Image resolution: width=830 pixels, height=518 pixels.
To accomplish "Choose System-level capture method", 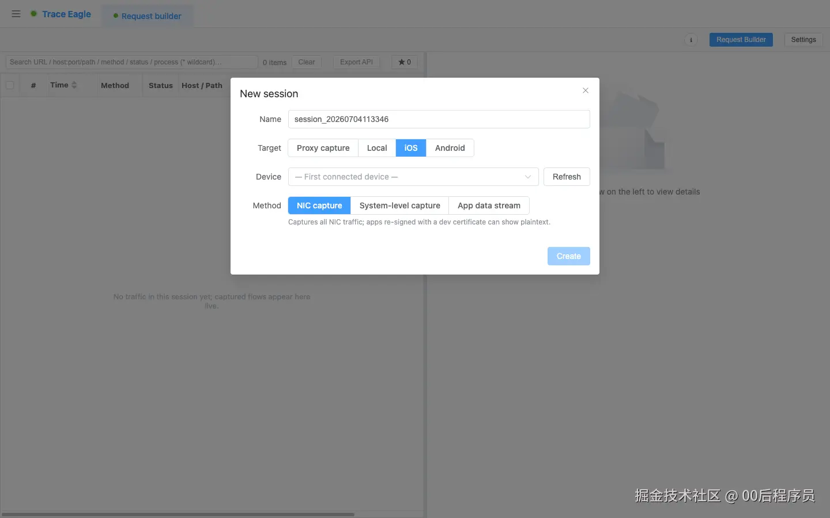I will pos(399,205).
